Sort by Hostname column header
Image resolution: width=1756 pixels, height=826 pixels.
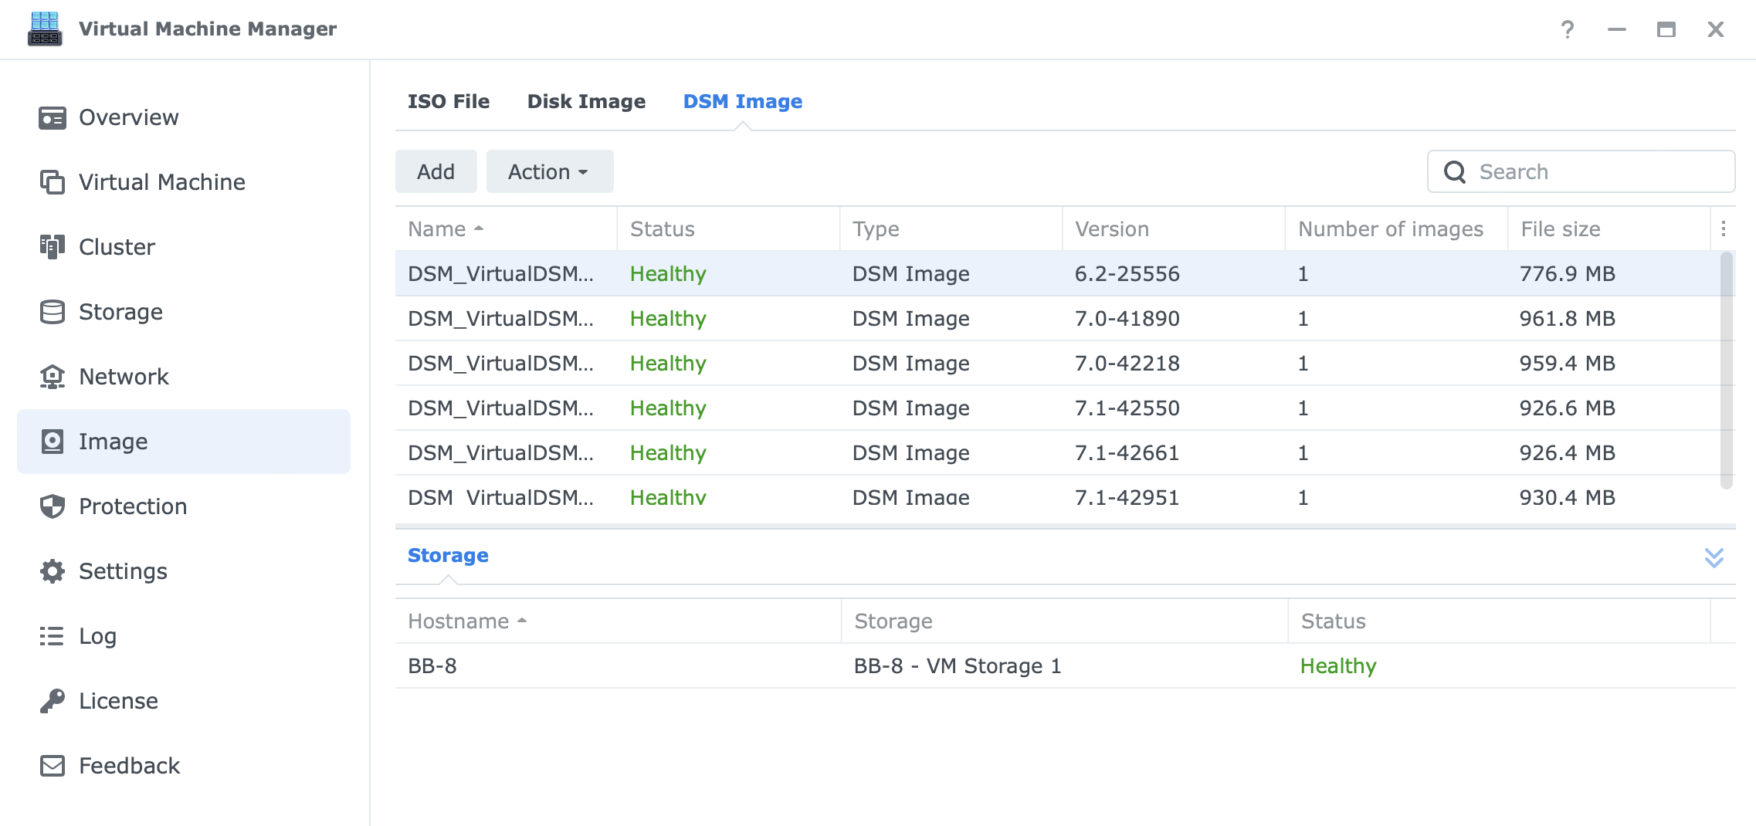pyautogui.click(x=618, y=621)
